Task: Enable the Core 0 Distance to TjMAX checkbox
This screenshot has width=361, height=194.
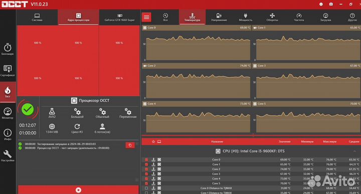Action: pyautogui.click(x=146, y=188)
